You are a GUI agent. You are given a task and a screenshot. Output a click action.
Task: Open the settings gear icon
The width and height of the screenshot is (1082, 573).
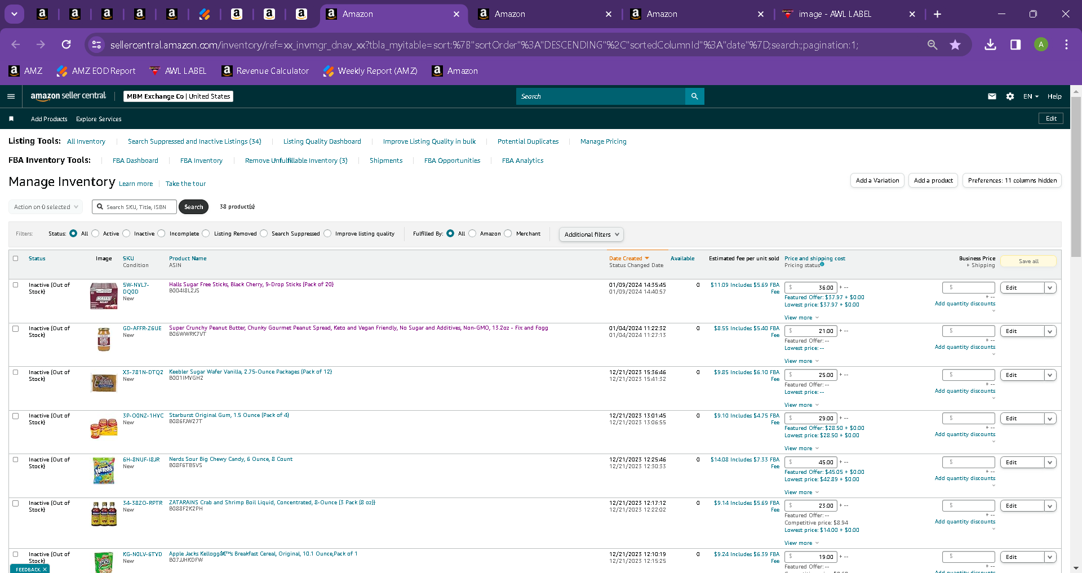(1010, 96)
